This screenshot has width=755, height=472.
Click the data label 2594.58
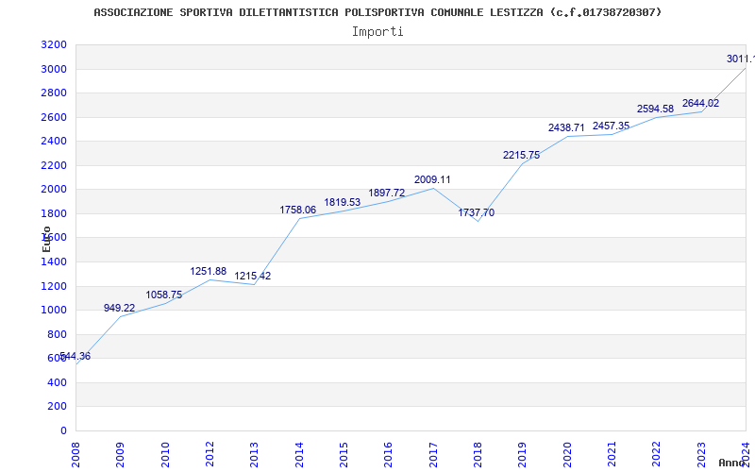(655, 109)
